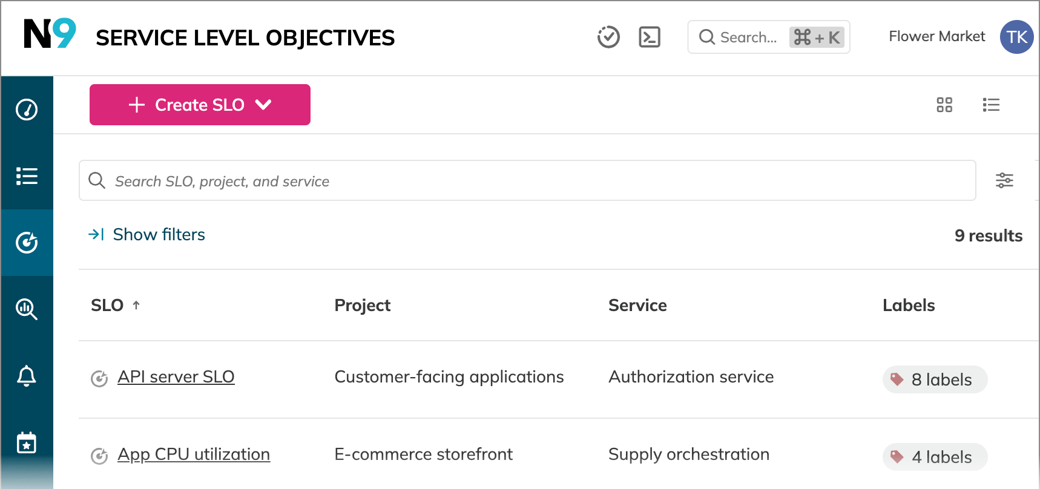Screen dimensions: 1040x489
Task: Click the 8 labels badge
Action: click(935, 379)
